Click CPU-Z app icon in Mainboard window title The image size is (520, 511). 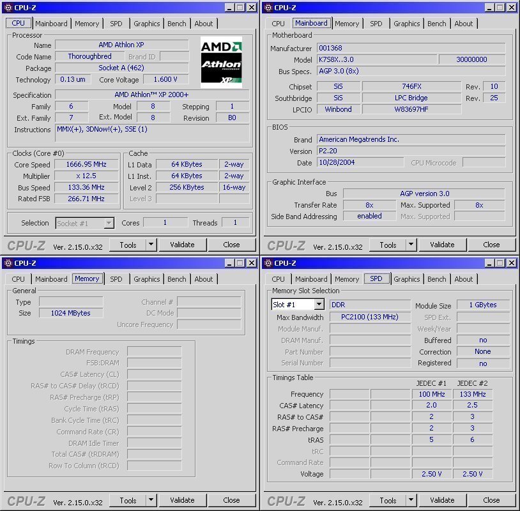pyautogui.click(x=268, y=7)
